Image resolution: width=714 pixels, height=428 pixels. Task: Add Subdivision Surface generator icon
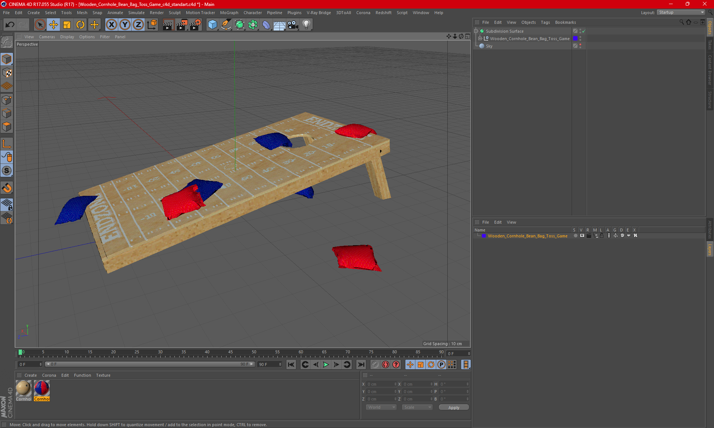pos(239,25)
